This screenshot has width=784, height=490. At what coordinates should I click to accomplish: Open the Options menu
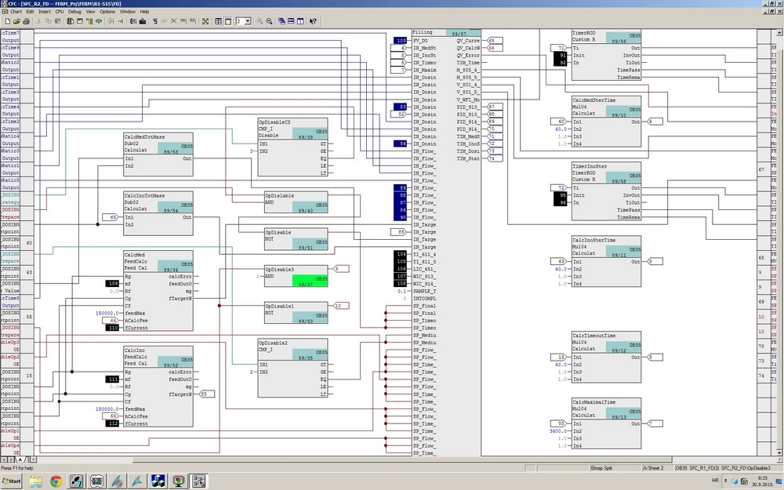pos(108,12)
